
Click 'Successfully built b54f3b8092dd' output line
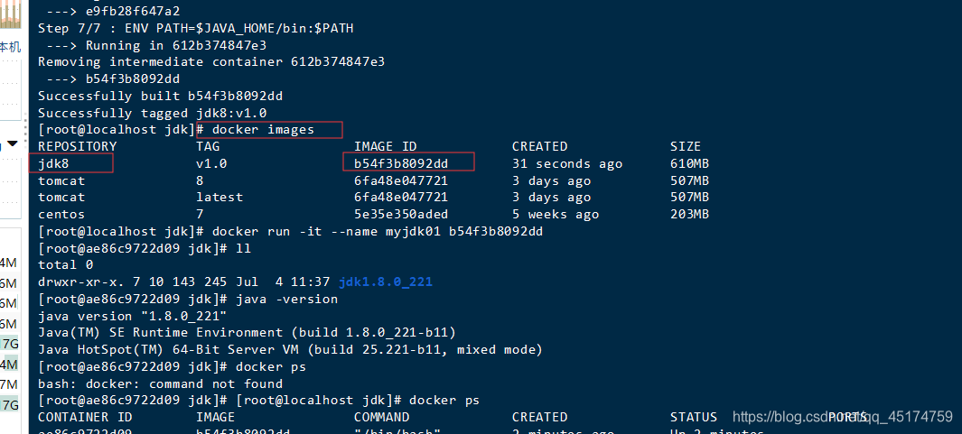click(160, 97)
